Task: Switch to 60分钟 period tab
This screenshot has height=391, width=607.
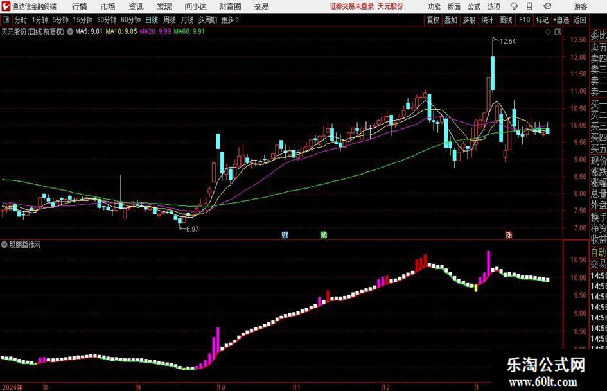Action: 131,20
